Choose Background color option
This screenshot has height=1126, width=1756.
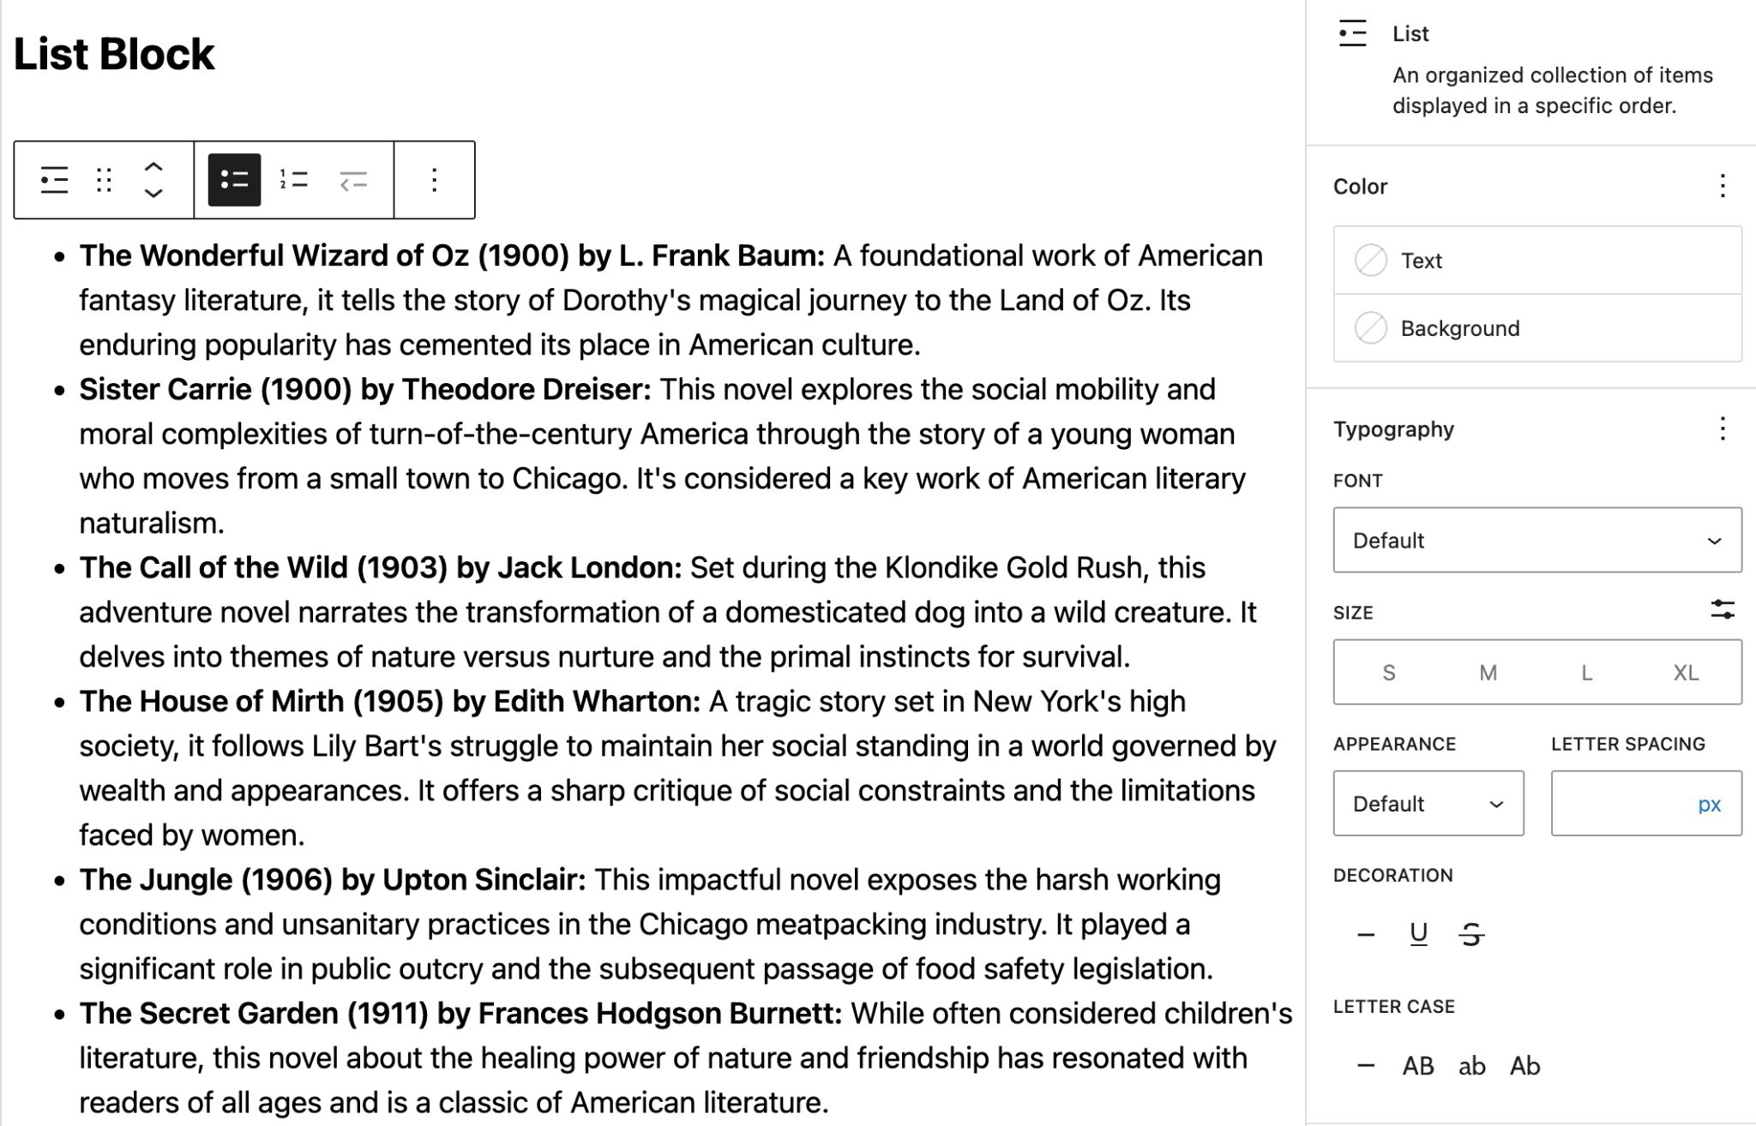1537,328
